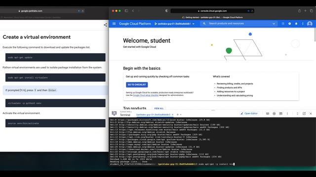Maximize the Cloud Shell panel

(297, 114)
